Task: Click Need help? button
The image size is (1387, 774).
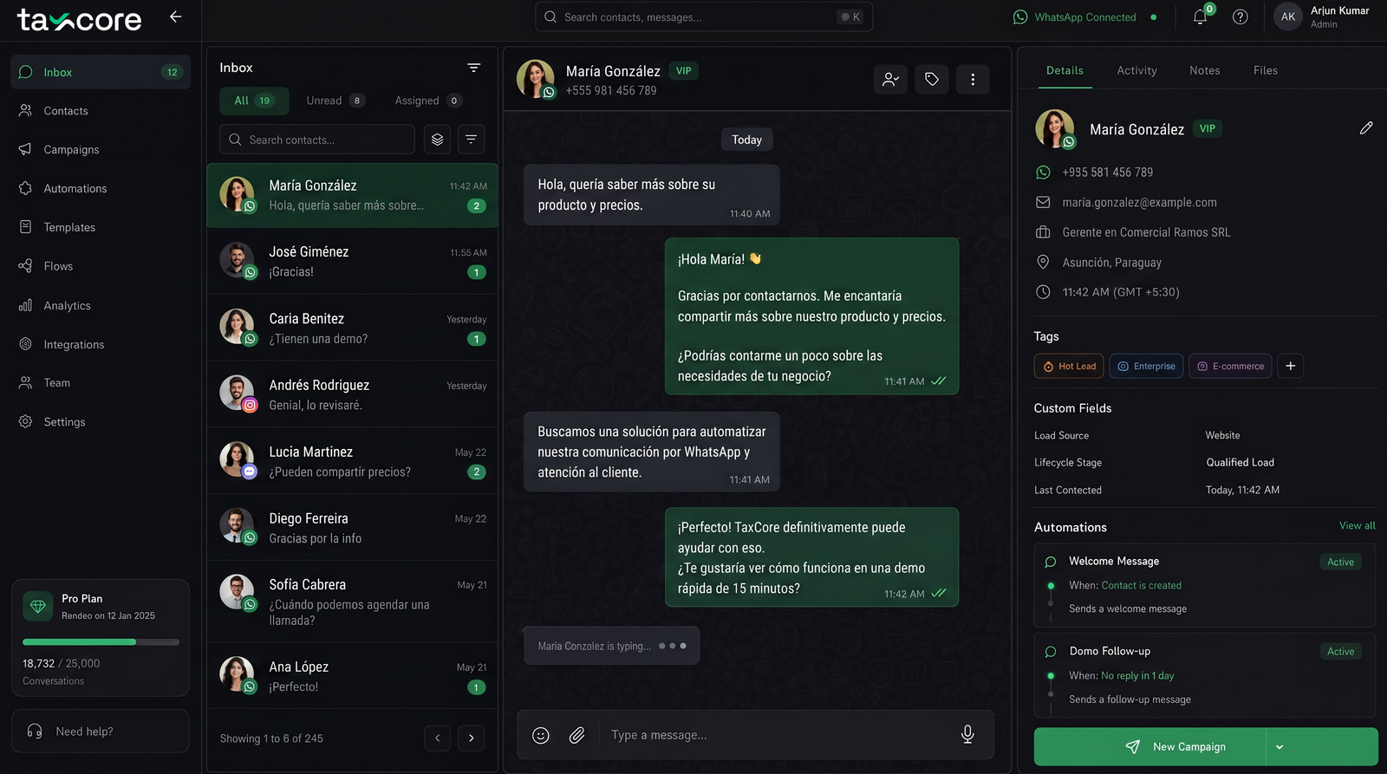Action: [101, 732]
